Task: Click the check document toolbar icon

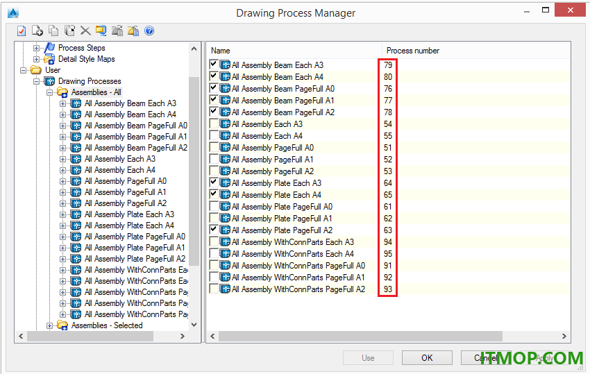Action: coord(22,31)
